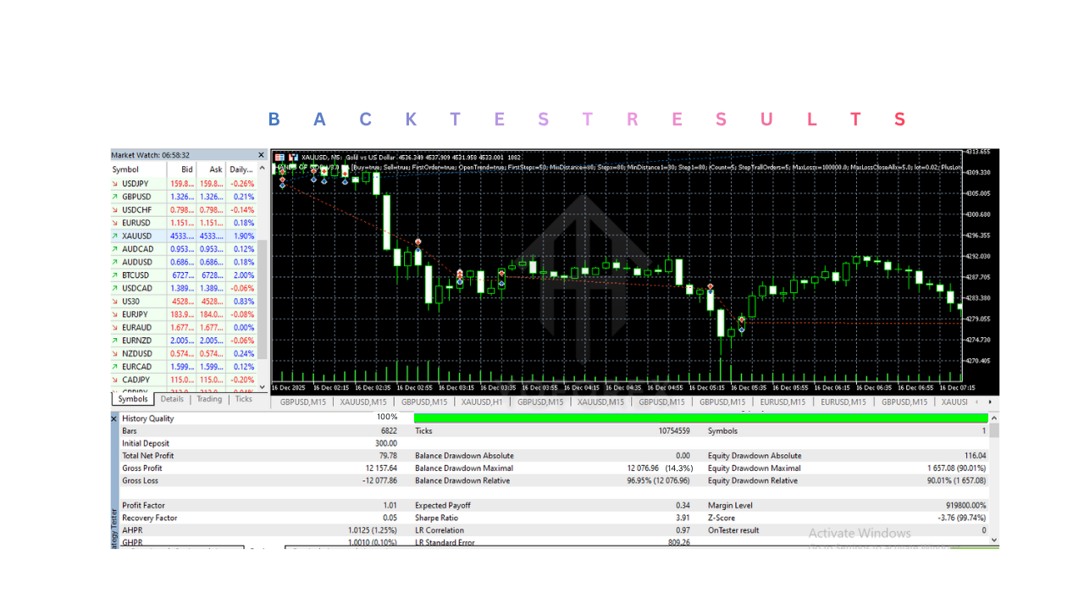The image size is (1084, 610).
Task: Click the green History Quality progress bar
Action: pyautogui.click(x=700, y=418)
